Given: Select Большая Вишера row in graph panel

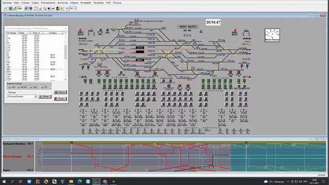Looking at the screenshot, I should (x=18, y=144).
